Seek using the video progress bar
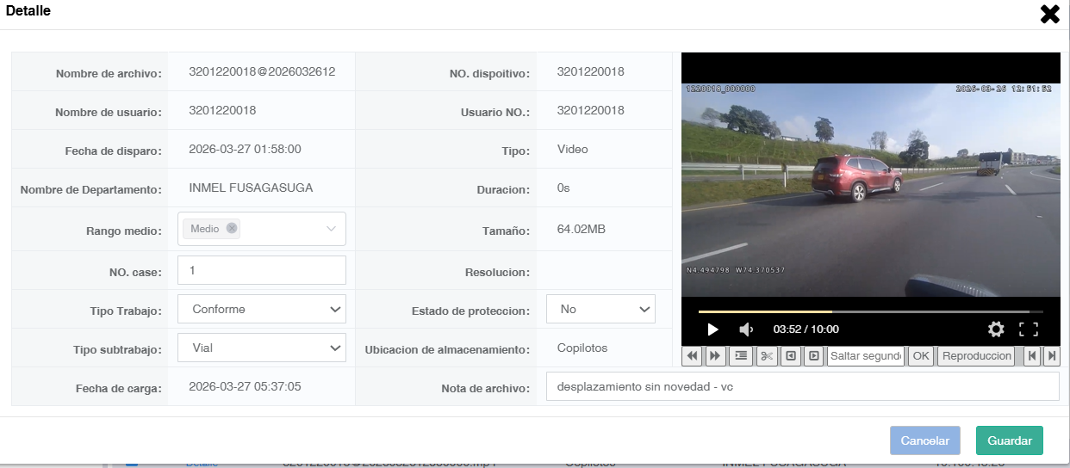This screenshot has width=1070, height=468. (870, 311)
